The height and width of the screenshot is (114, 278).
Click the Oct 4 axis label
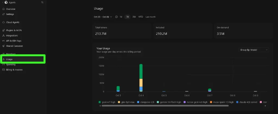141,95
